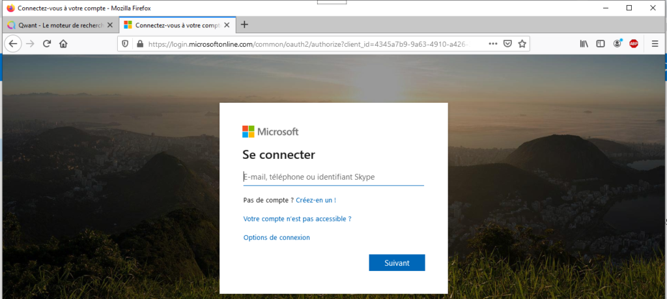667x299 pixels.
Task: View site security padlock info
Action: 139,44
